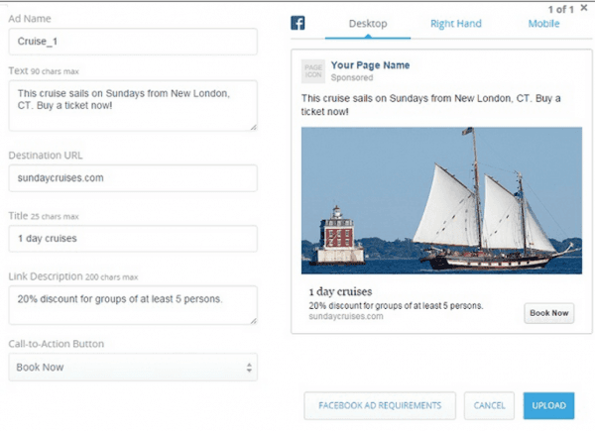Image resolution: width=595 pixels, height=431 pixels.
Task: Click the resize handle of the Text box
Action: pyautogui.click(x=252, y=126)
